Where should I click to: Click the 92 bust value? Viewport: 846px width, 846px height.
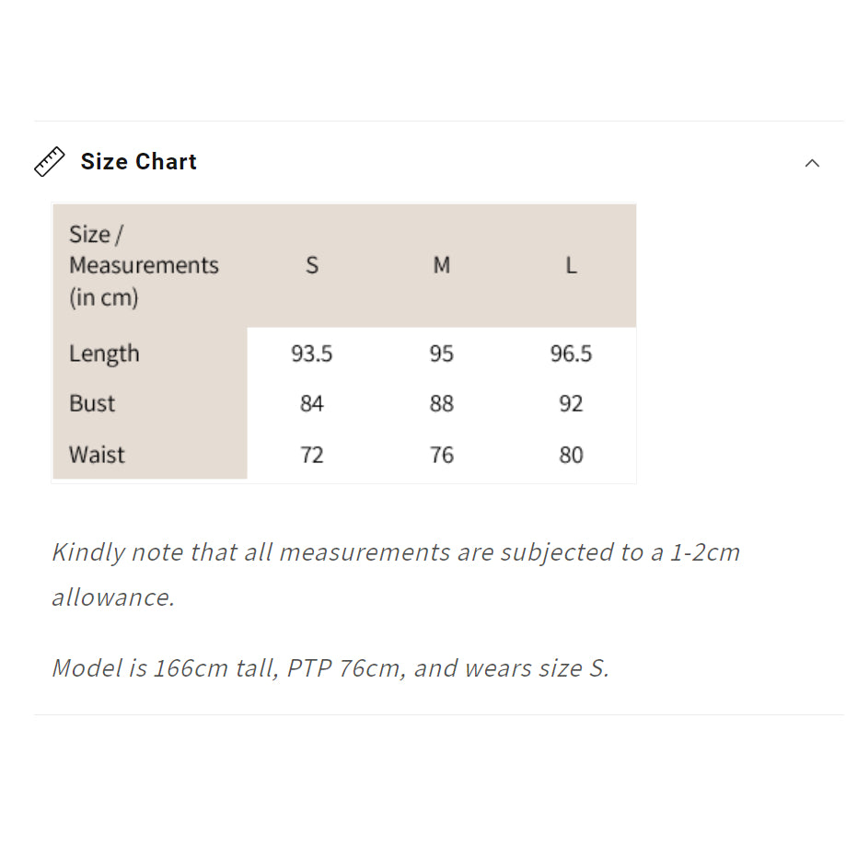[x=571, y=403]
